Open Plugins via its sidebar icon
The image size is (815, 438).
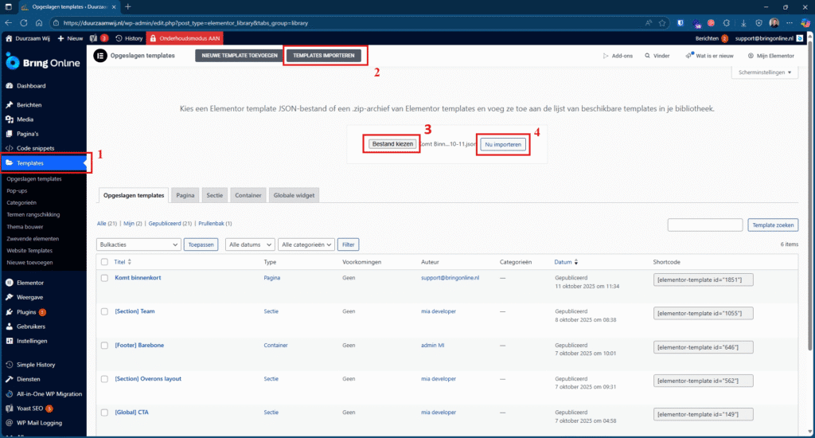(x=9, y=312)
